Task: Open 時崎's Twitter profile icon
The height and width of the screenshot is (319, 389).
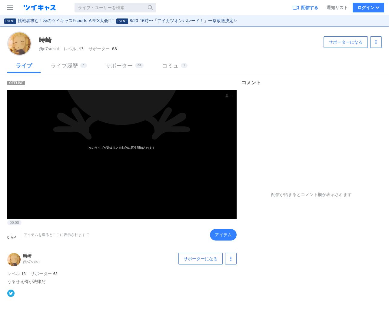Action: [x=11, y=293]
